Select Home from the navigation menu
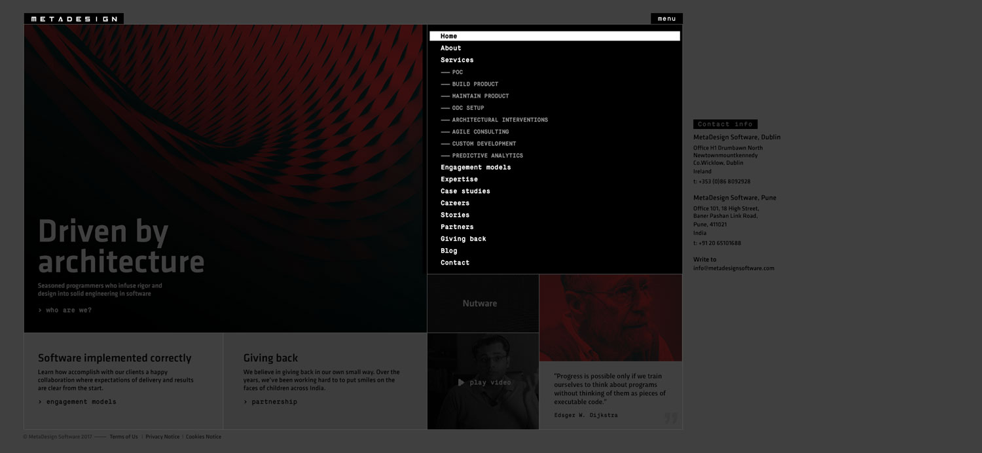Image resolution: width=982 pixels, height=453 pixels. pyautogui.click(x=448, y=35)
